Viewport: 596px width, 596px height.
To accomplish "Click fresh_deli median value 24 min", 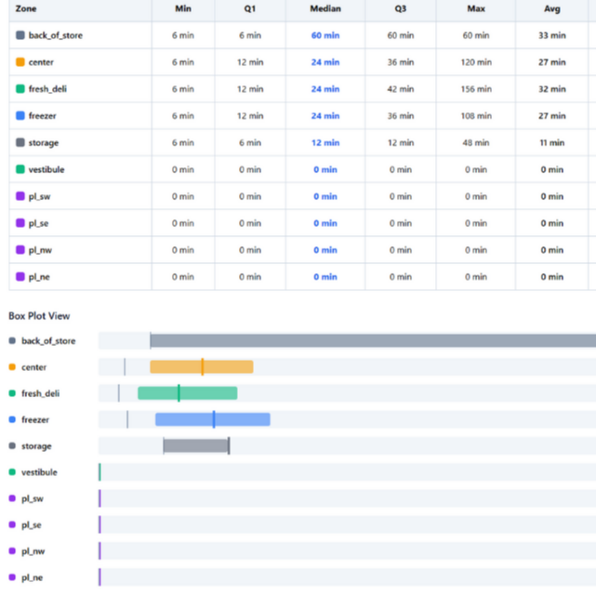I will point(325,89).
